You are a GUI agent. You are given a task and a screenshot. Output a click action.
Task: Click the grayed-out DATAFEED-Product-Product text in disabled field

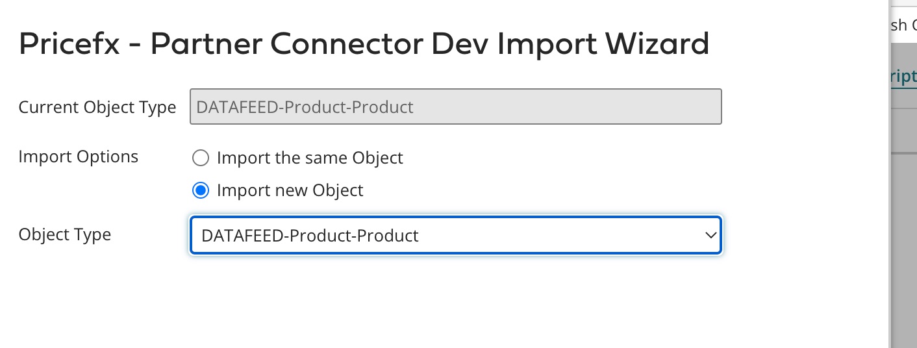[305, 107]
